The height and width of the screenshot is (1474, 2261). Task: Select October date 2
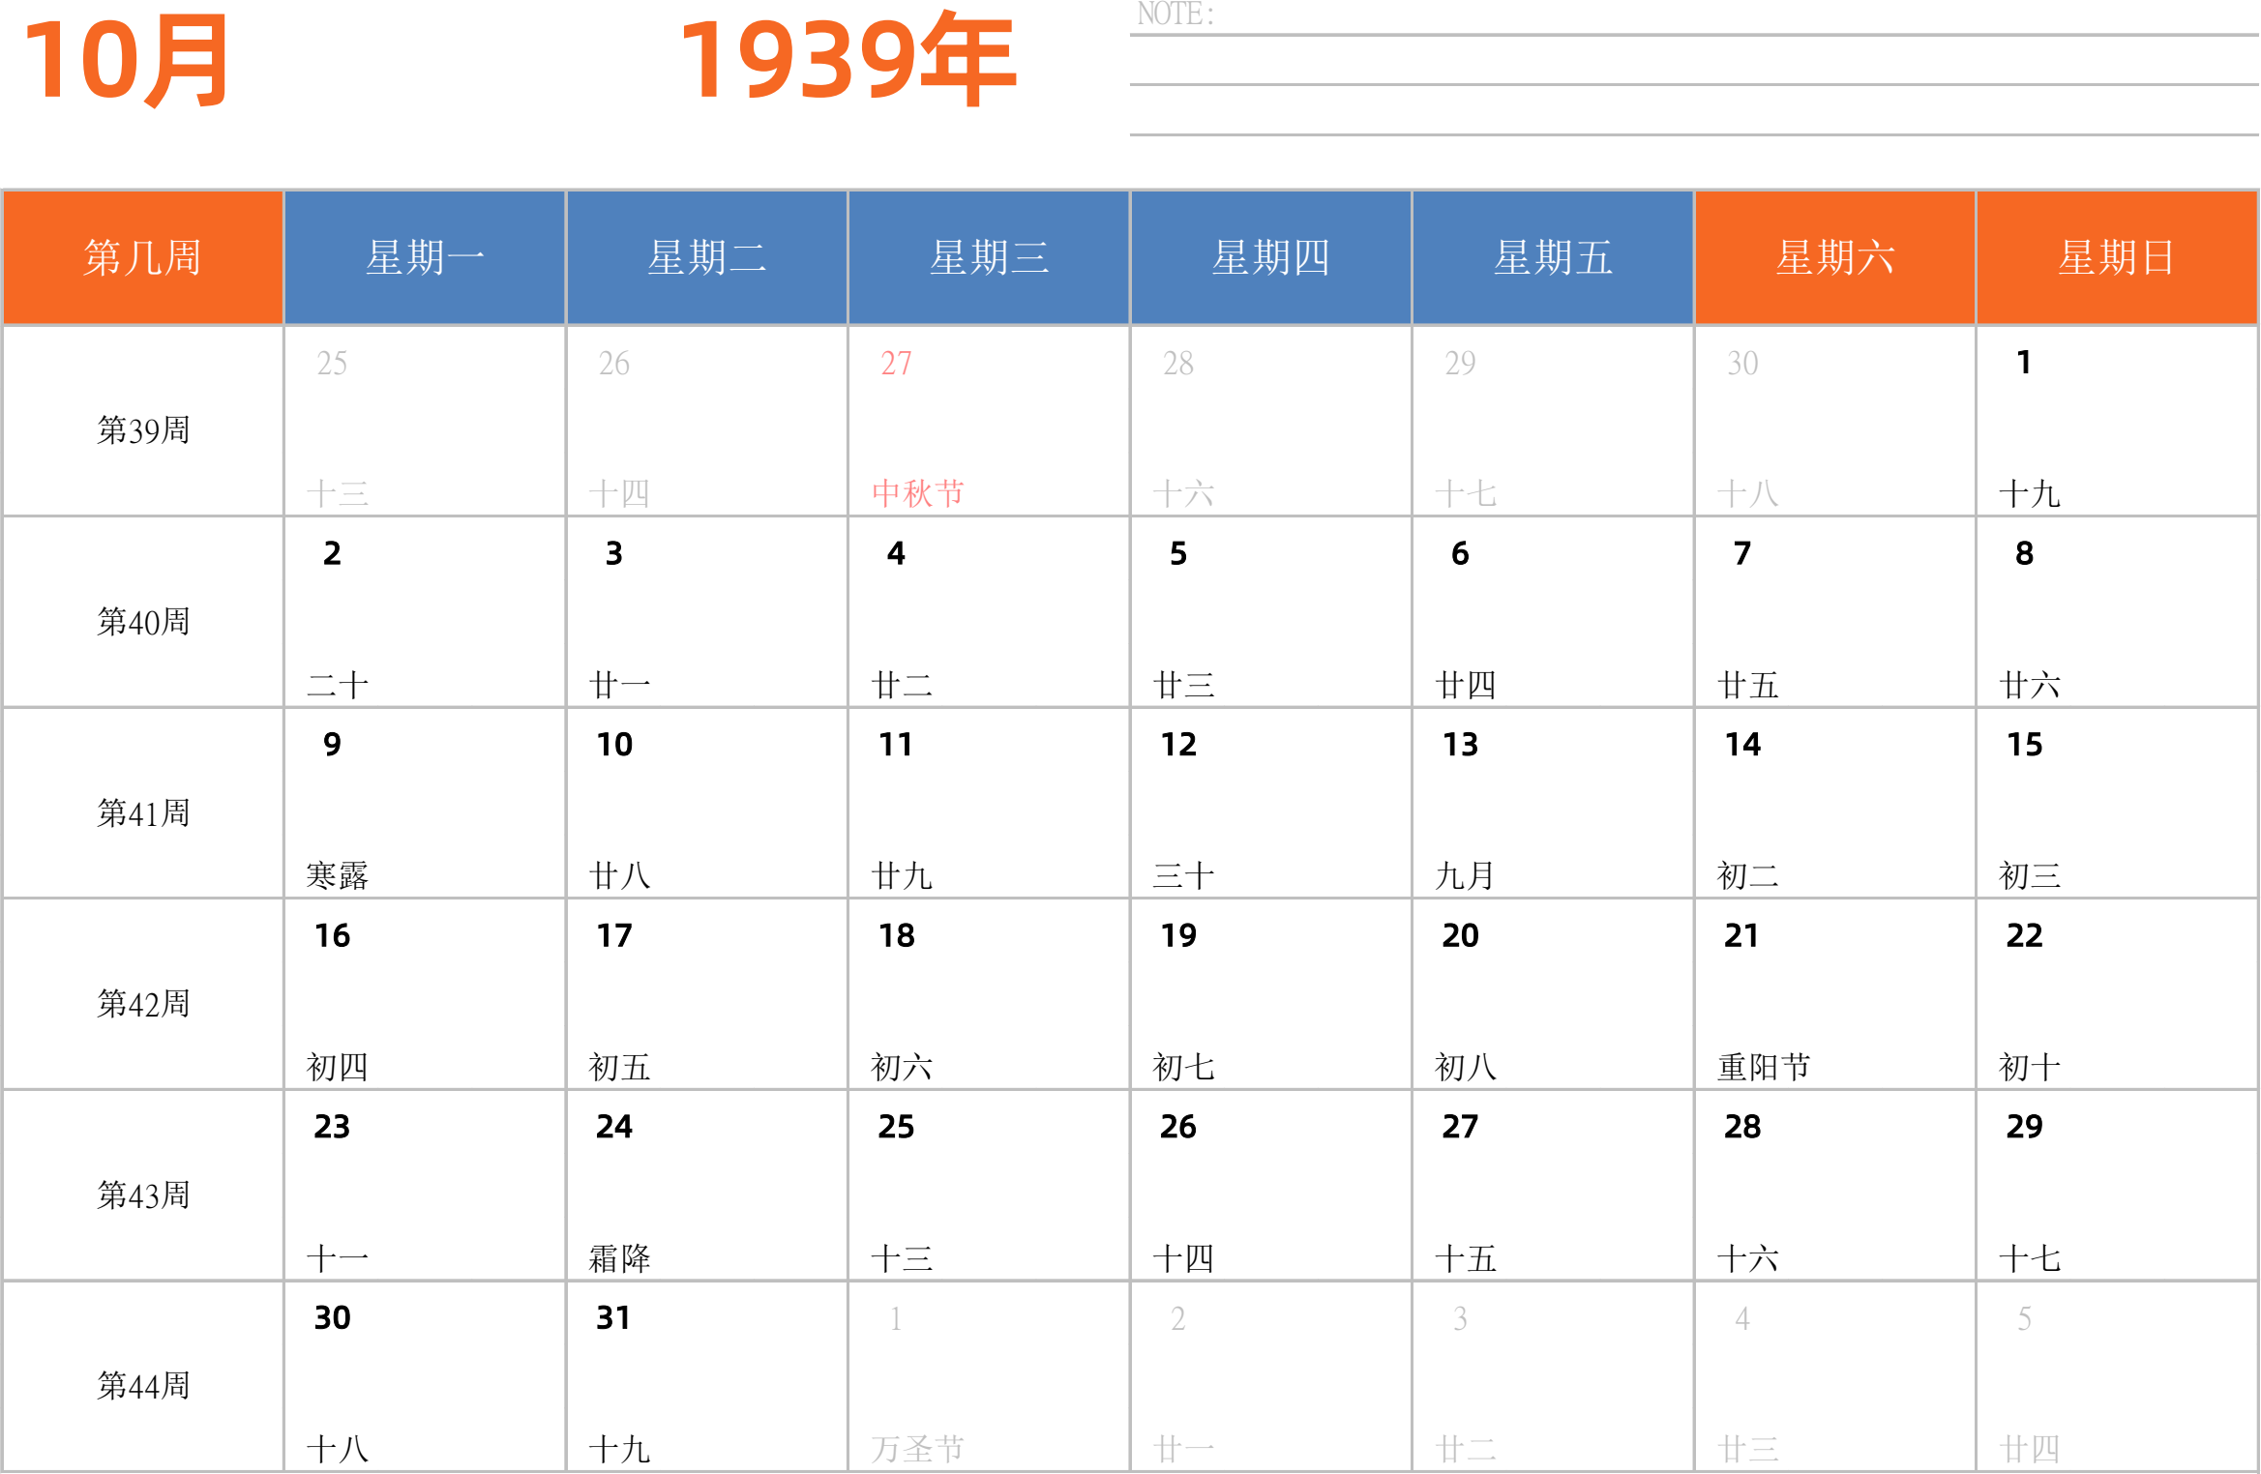coord(332,553)
